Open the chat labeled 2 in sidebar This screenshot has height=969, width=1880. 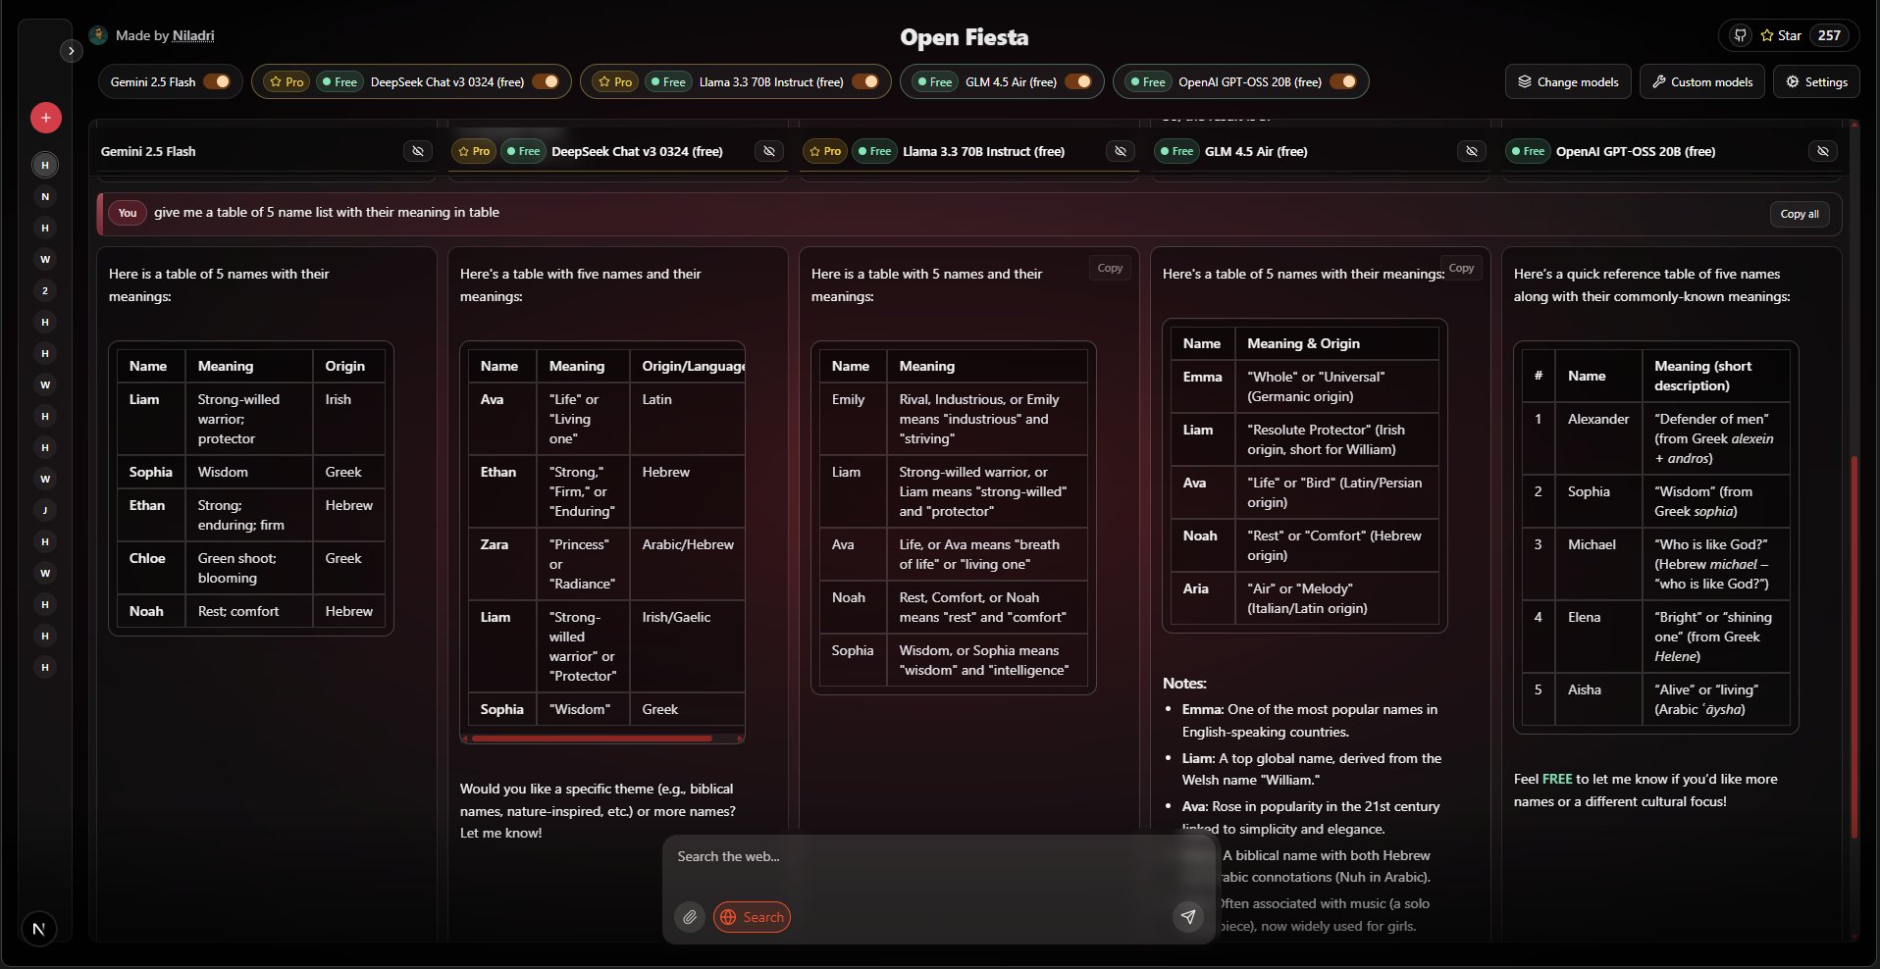point(45,290)
